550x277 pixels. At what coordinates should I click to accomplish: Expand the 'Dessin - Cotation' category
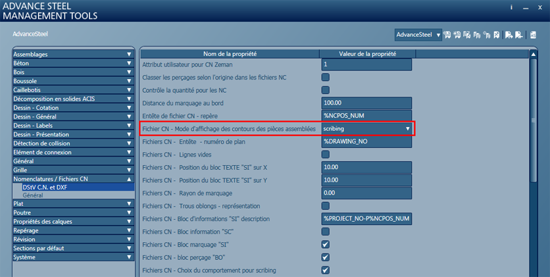[73, 108]
